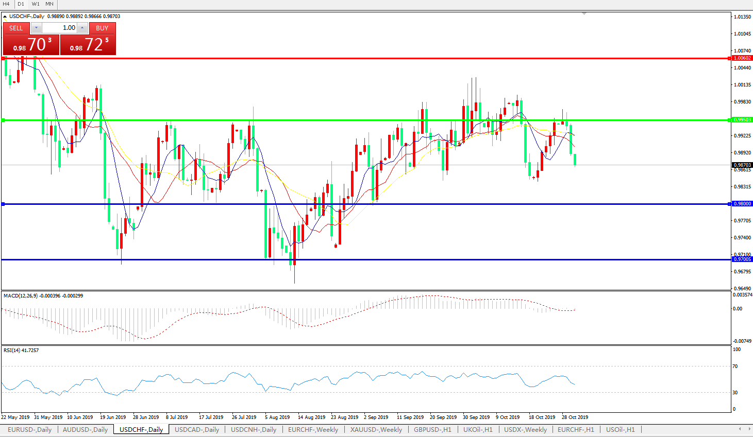Select the red 1.00602 price level label
This screenshot has height=437, width=753.
(742, 58)
